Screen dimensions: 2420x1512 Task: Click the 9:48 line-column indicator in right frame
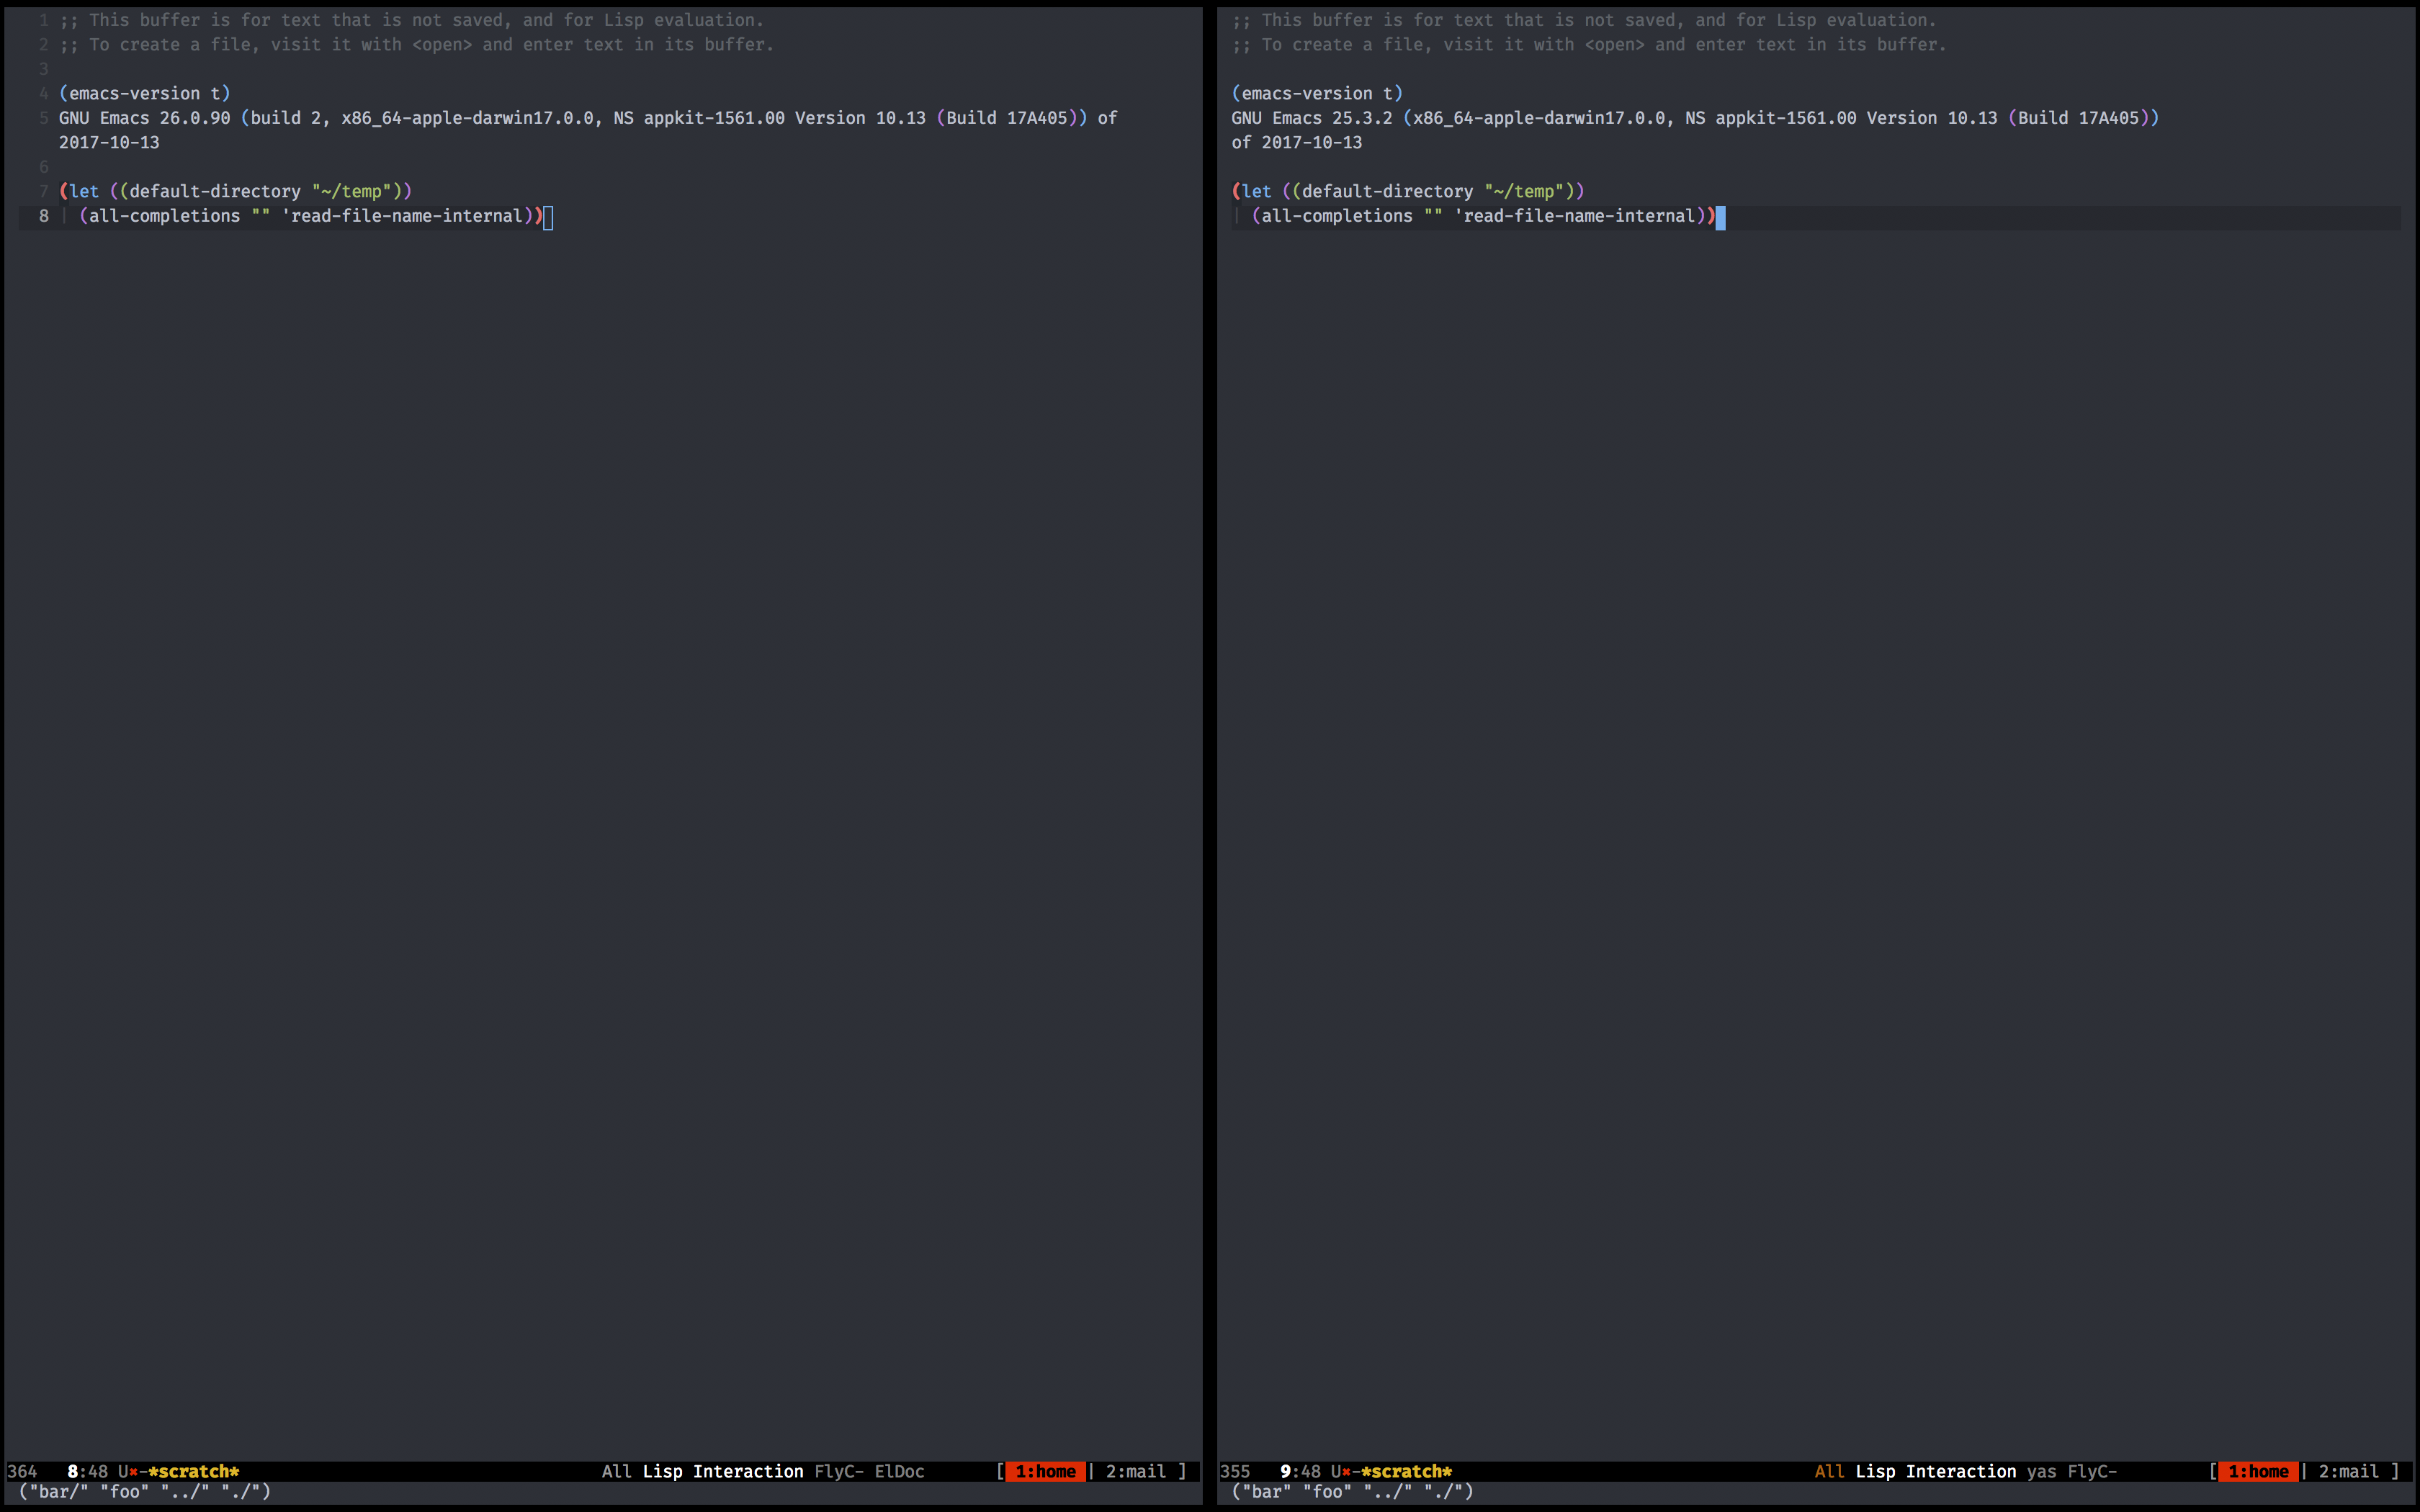(x=1300, y=1471)
